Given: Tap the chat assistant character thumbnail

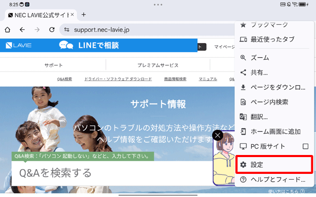Looking at the screenshot, I should [x=224, y=159].
